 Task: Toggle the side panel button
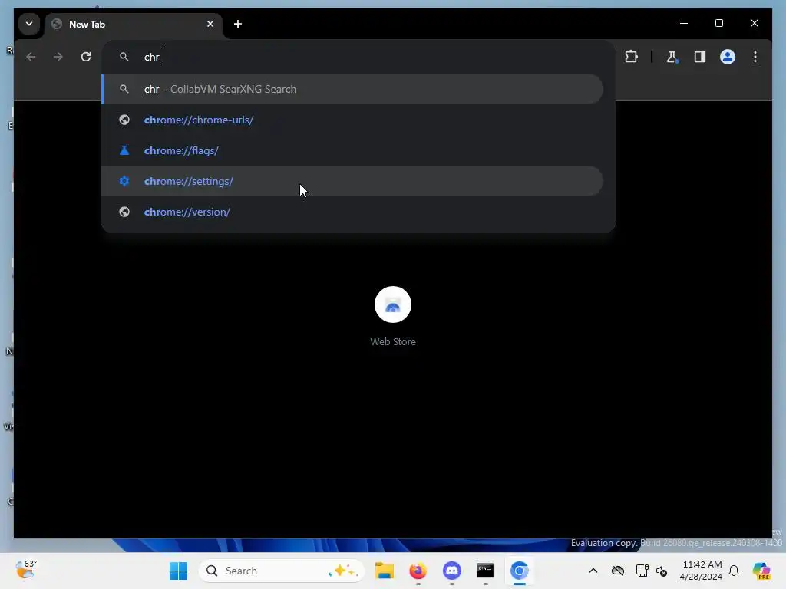pos(700,57)
